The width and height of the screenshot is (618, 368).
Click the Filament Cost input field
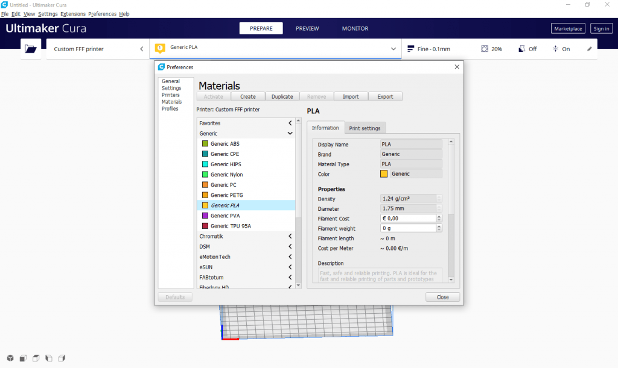pyautogui.click(x=409, y=218)
